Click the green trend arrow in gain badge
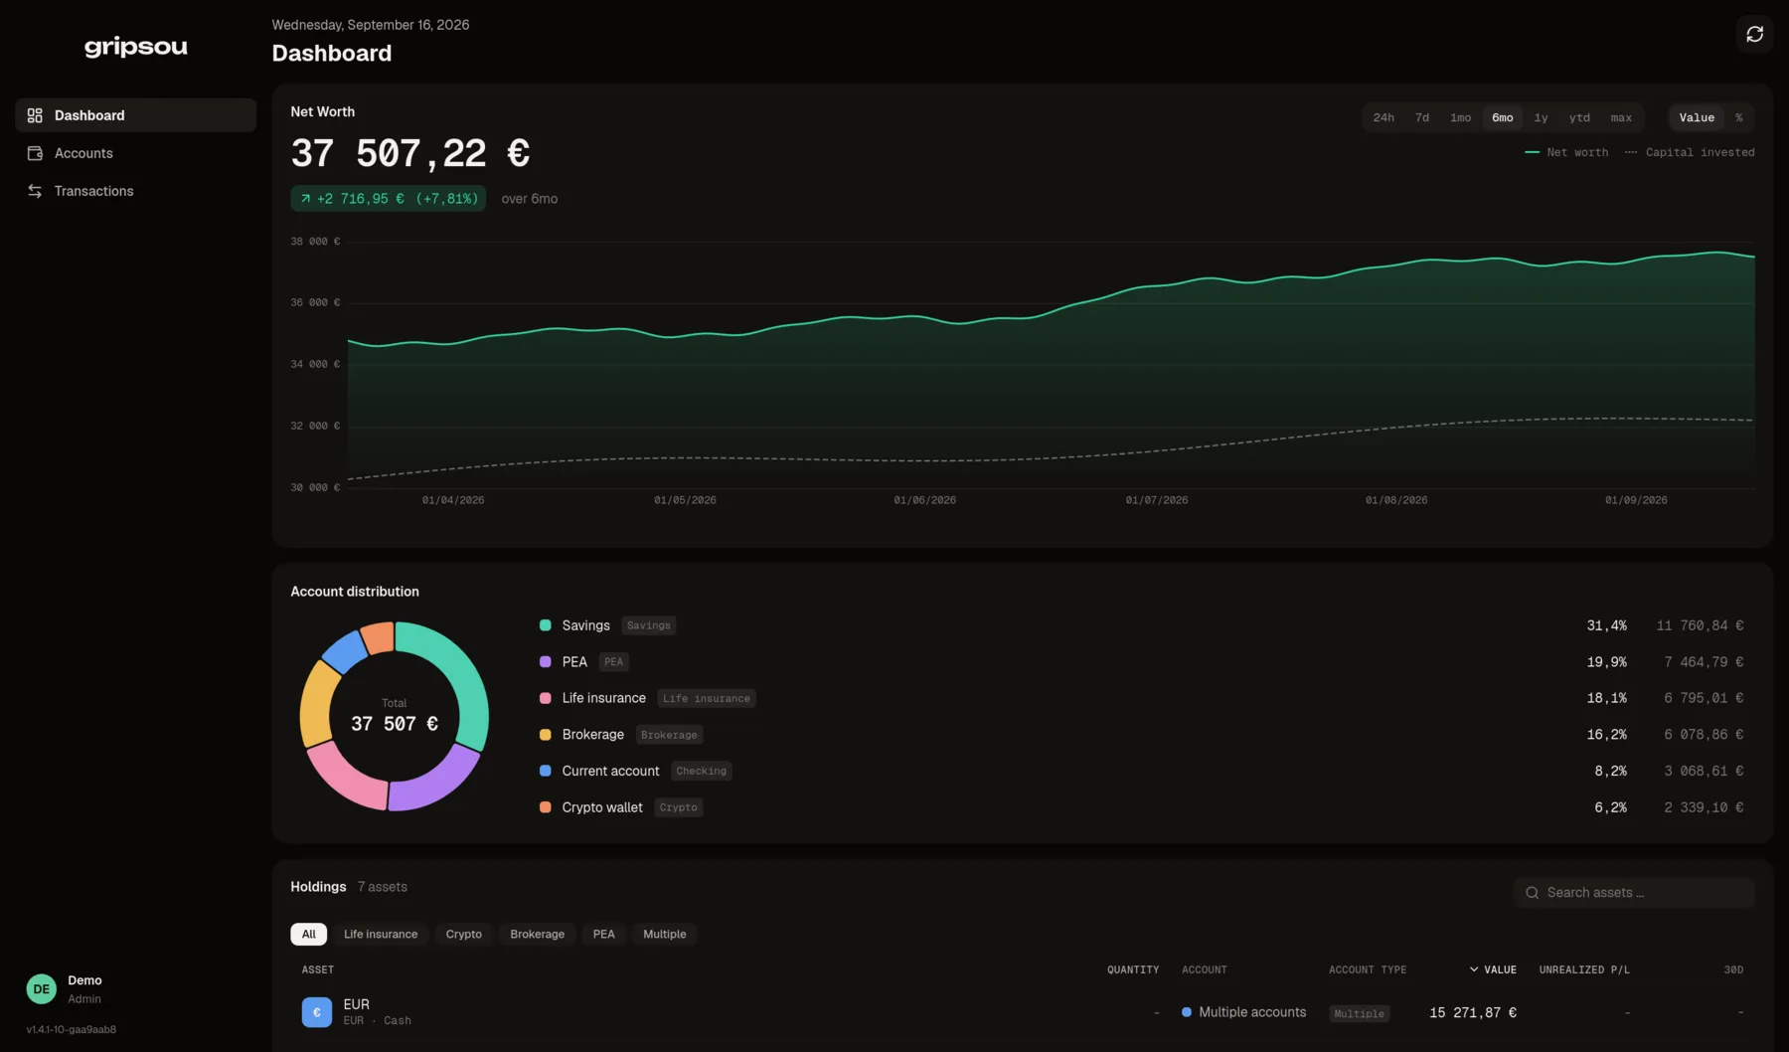The height and width of the screenshot is (1052, 1789). click(x=305, y=199)
